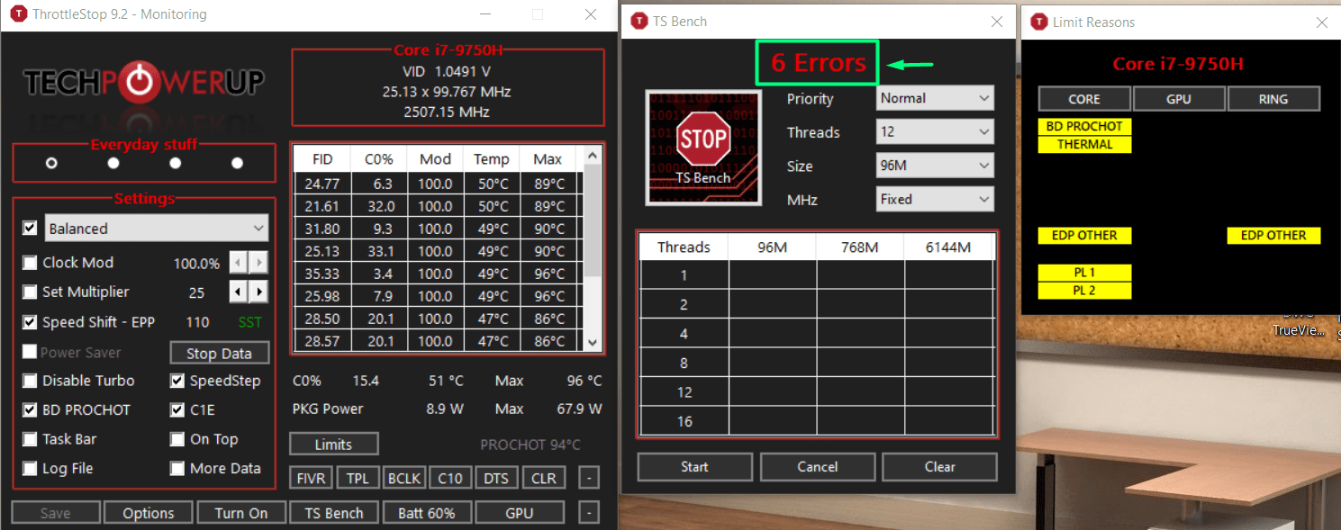The width and height of the screenshot is (1341, 530).
Task: Open the DTS temperature window
Action: 496,477
